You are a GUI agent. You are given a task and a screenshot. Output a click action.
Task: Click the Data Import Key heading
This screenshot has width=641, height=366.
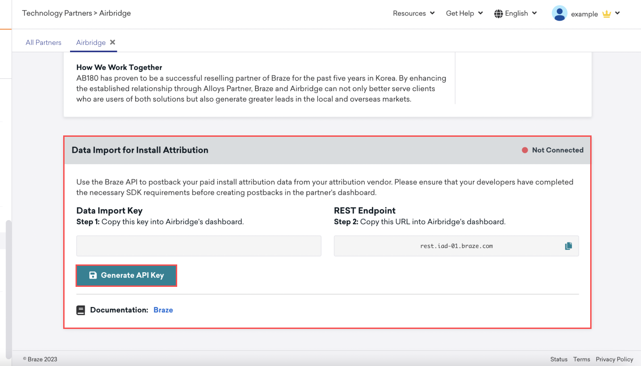(109, 211)
